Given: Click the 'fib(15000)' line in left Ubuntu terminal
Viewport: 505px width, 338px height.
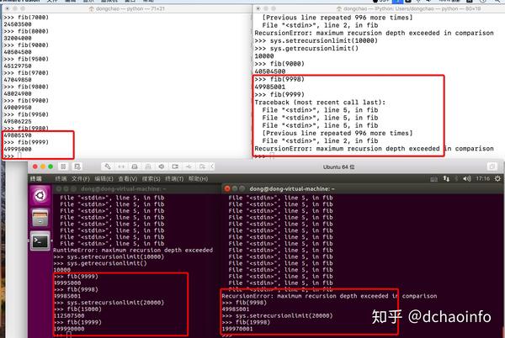Looking at the screenshot, I should (77, 309).
